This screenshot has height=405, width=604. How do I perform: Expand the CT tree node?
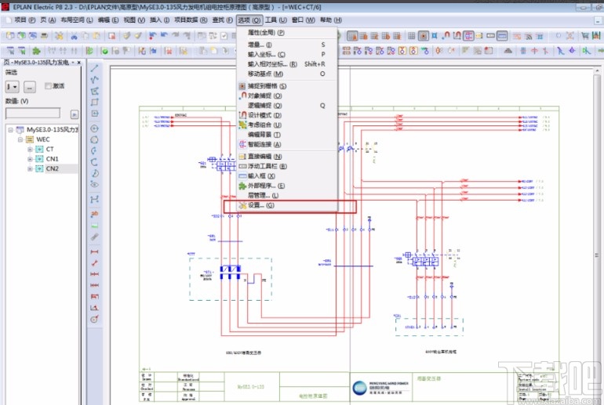click(x=30, y=149)
